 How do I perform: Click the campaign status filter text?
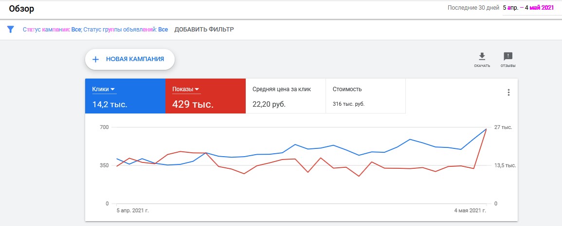coord(52,30)
